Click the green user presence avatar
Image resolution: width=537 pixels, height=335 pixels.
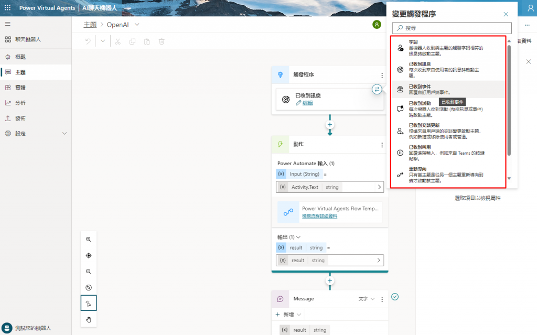point(377,24)
